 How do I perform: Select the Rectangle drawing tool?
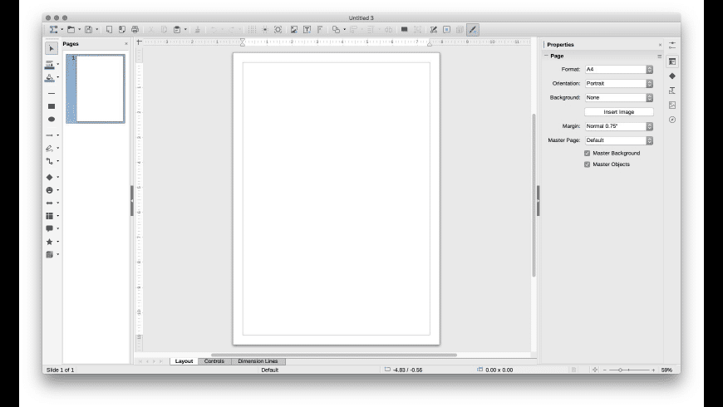click(52, 106)
